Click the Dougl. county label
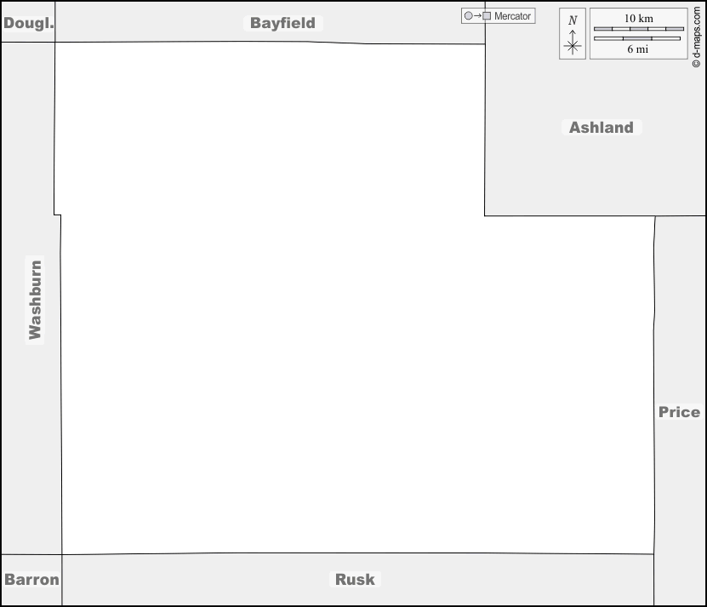 (x=28, y=23)
